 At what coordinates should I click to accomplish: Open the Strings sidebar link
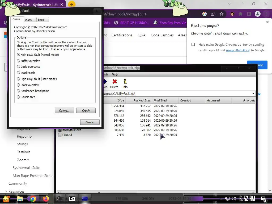22,144
